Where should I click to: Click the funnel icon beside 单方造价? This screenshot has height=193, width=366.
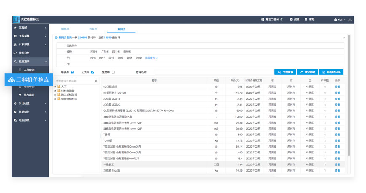click(20, 95)
